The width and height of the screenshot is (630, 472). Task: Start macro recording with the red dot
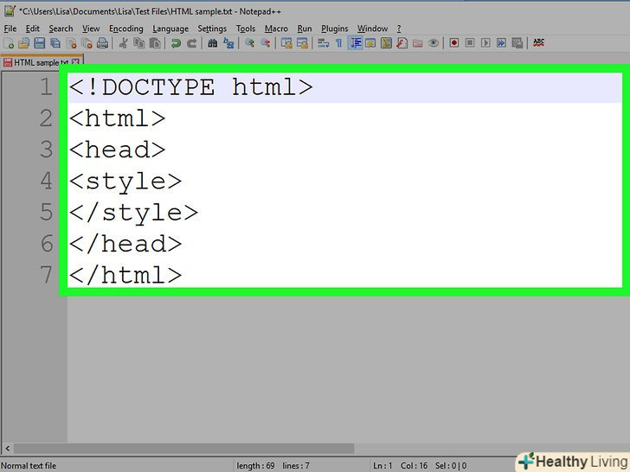pos(454,43)
